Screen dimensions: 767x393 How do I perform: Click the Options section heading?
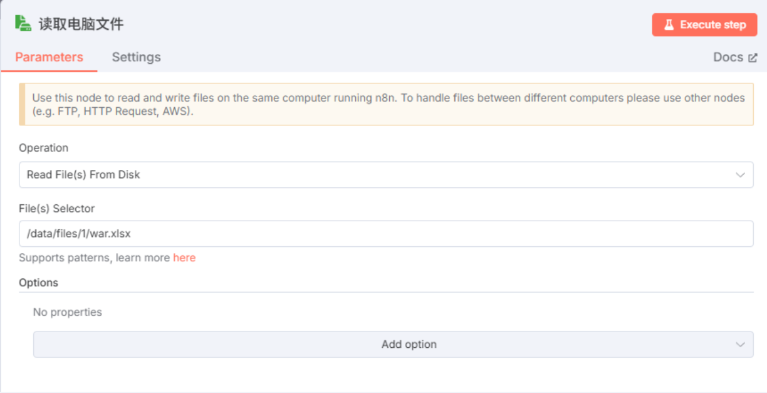[x=38, y=283]
